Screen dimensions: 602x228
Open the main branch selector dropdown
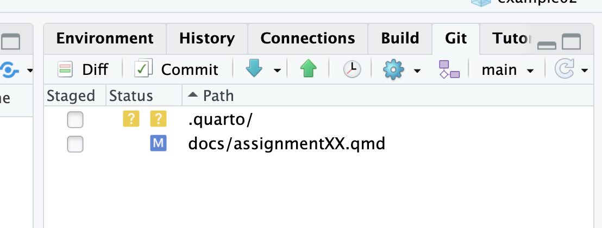click(x=507, y=70)
